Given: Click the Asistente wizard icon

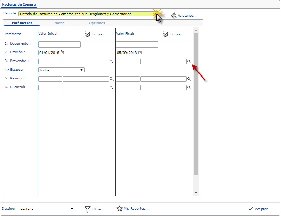Looking at the screenshot, I should click(x=174, y=15).
